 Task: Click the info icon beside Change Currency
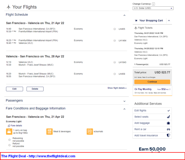coord(153,4)
